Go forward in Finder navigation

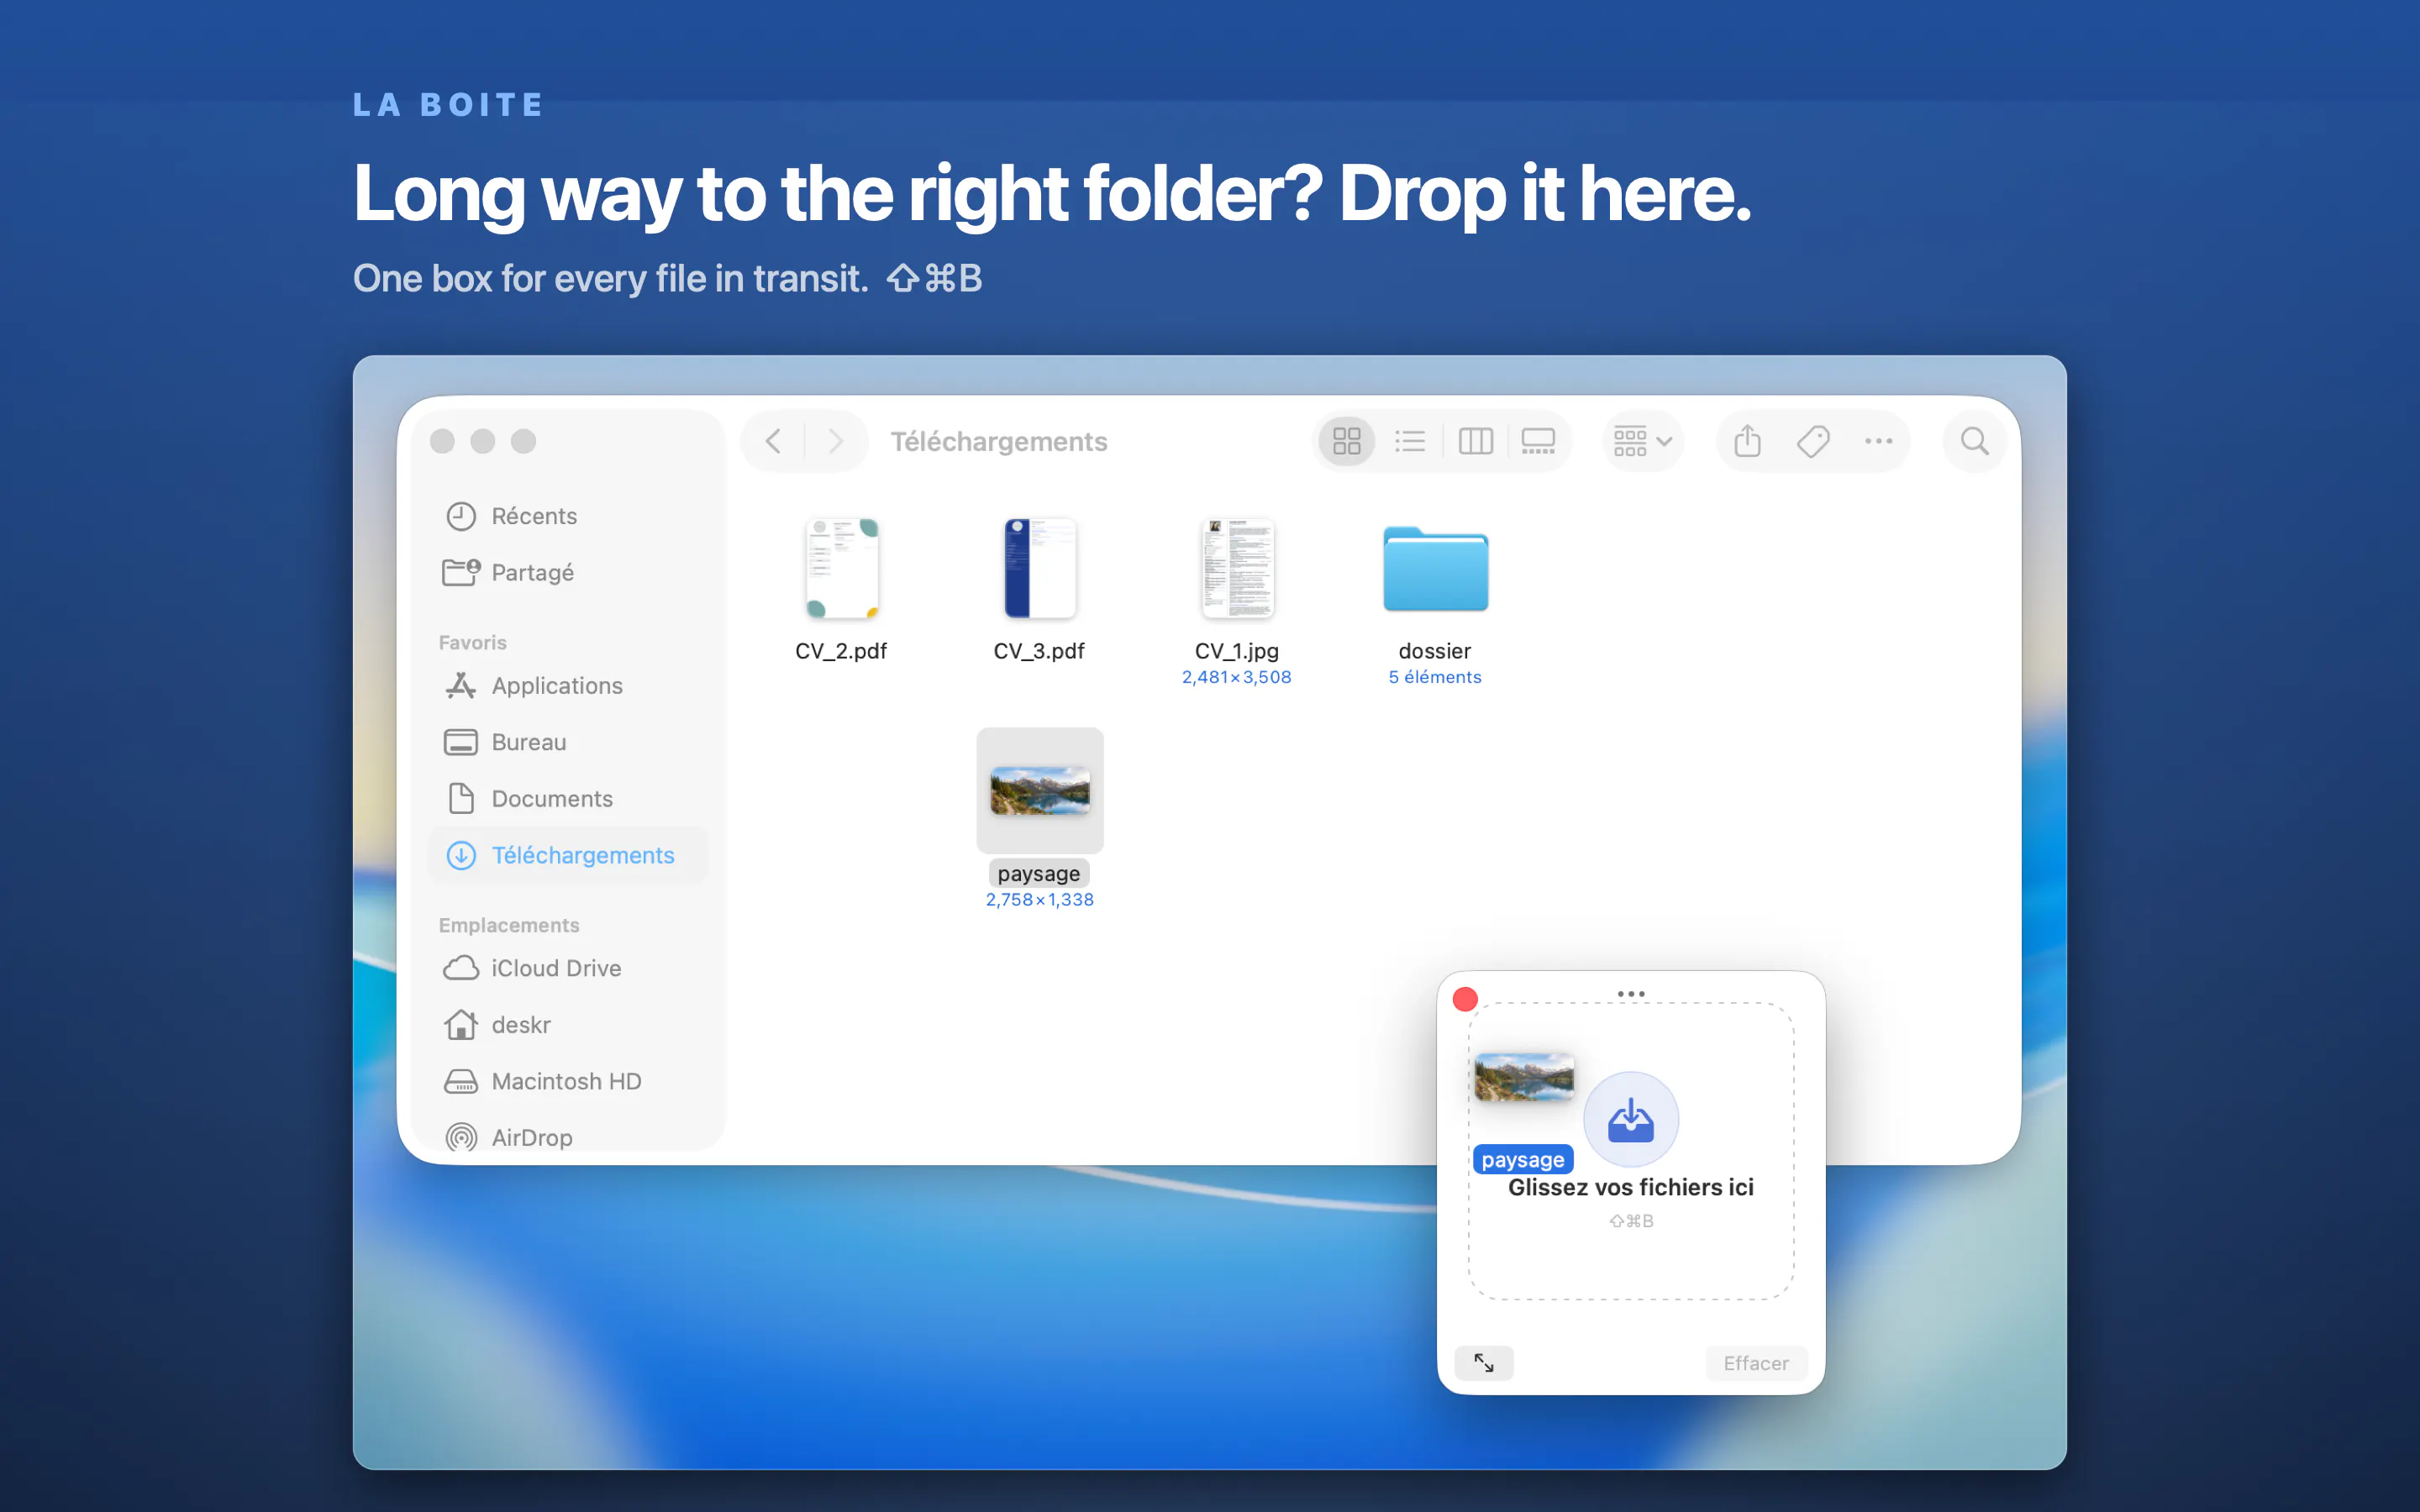(835, 441)
